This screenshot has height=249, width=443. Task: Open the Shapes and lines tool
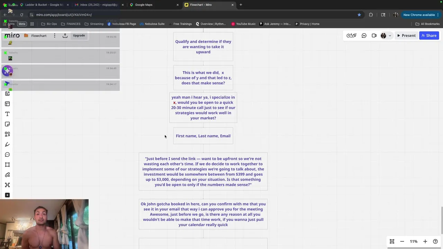tap(7, 134)
